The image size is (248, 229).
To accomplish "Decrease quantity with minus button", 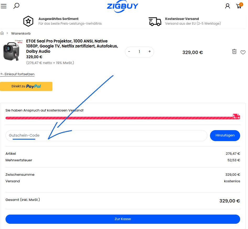I will (x=129, y=52).
